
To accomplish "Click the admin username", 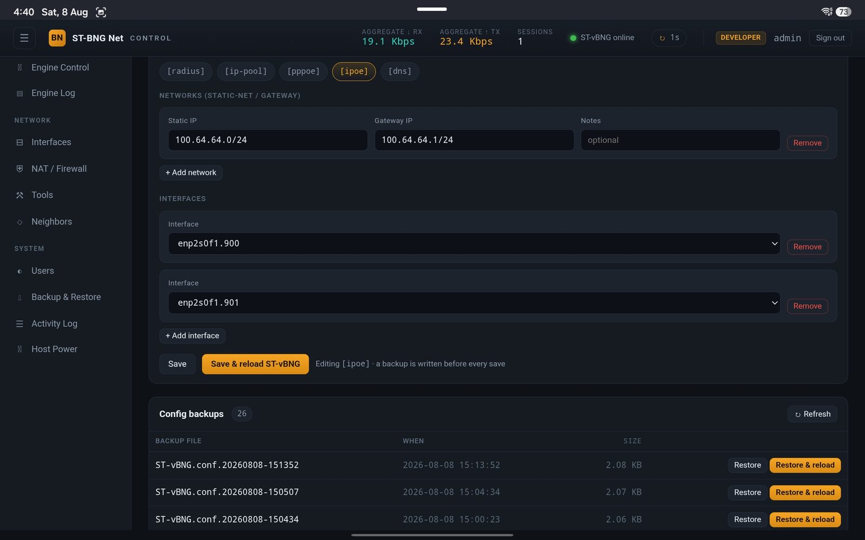I will click(x=787, y=38).
